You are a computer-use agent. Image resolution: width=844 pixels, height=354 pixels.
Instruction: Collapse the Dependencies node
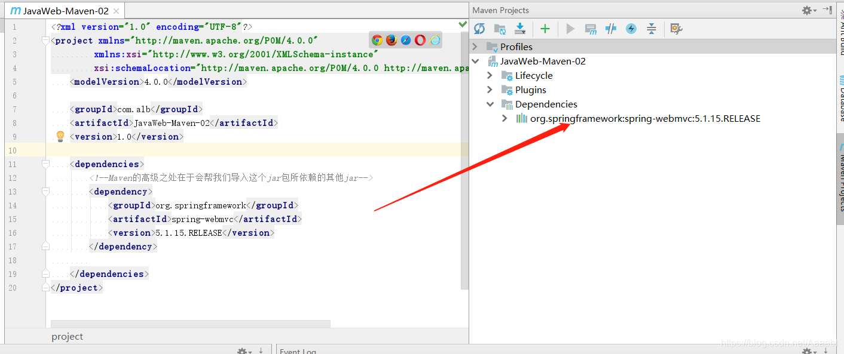[490, 104]
